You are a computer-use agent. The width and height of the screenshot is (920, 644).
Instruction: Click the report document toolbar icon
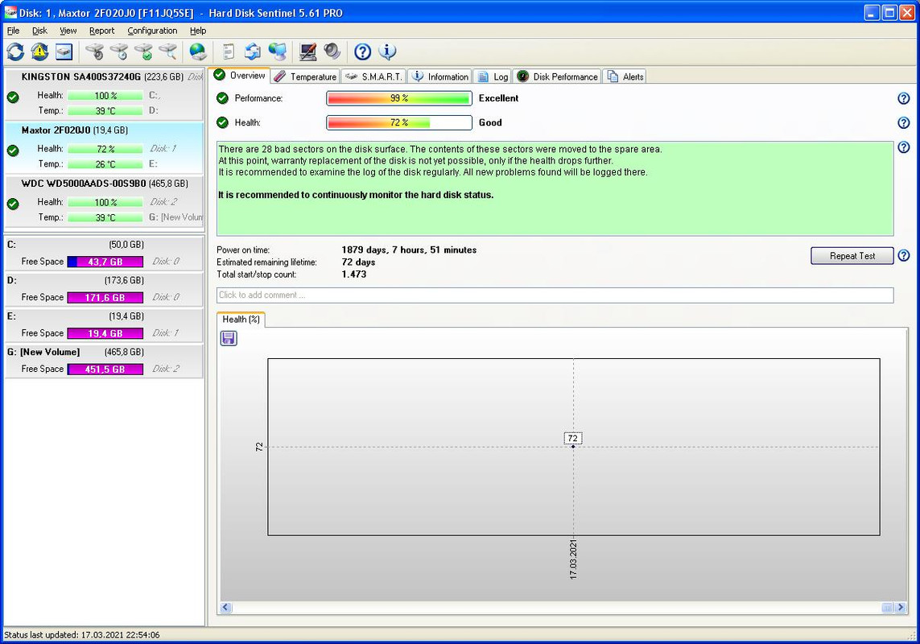pos(229,52)
